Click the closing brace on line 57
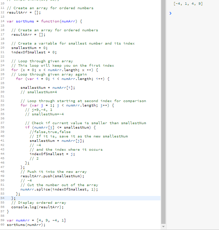 pyautogui.click(x=8, y=212)
